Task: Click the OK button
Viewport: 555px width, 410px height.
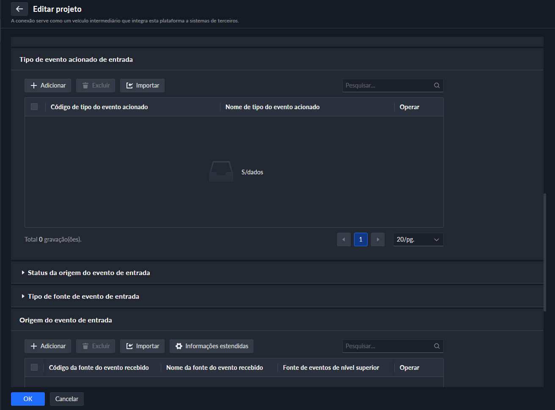Action: [28, 399]
